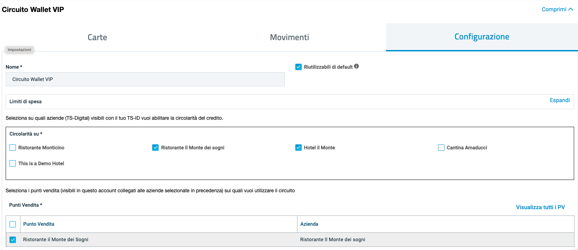Image resolution: width=578 pixels, height=250 pixels.
Task: Deselect Ristorante il Monte dei Sogni row checkbox
Action: click(x=13, y=240)
